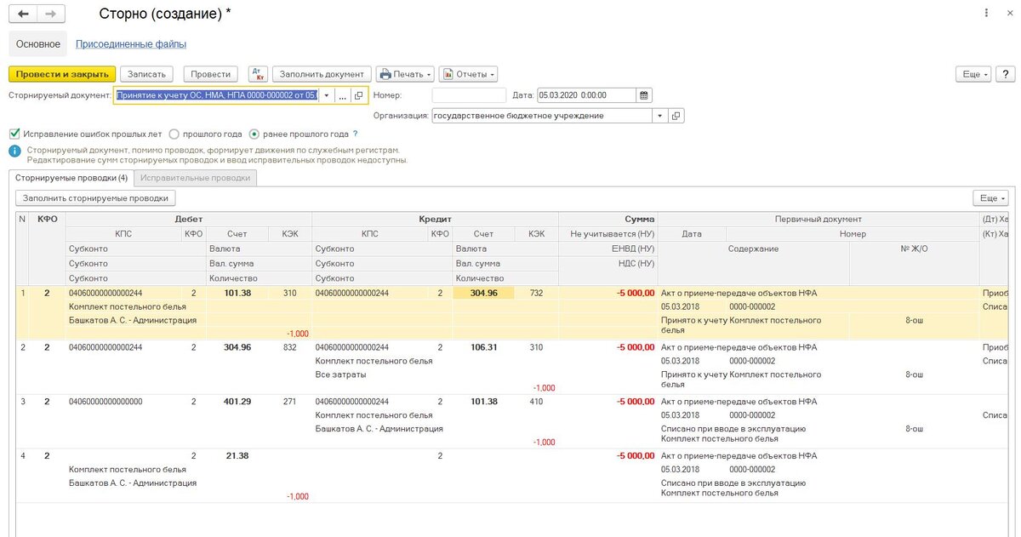Open the top toolbar Еще menu
This screenshot has height=537, width=1021.
(974, 74)
